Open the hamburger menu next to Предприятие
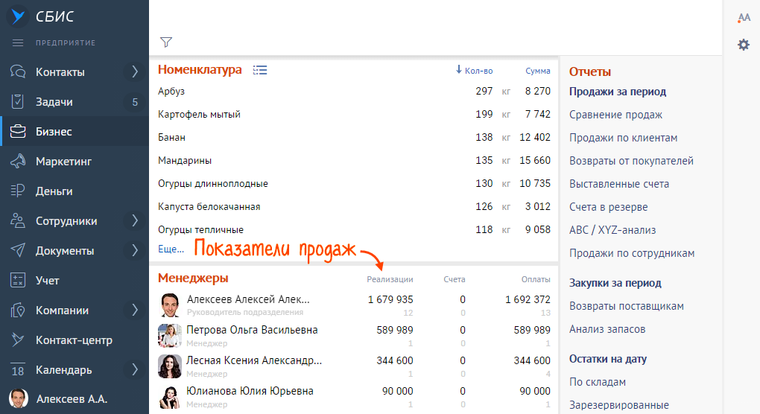Viewport: 760px width, 414px height. (19, 42)
